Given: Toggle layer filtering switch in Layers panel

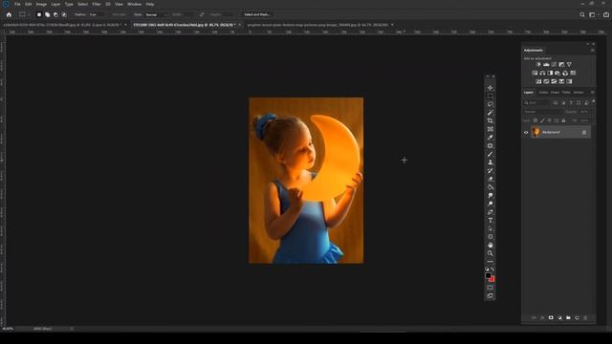Looking at the screenshot, I should (594, 101).
